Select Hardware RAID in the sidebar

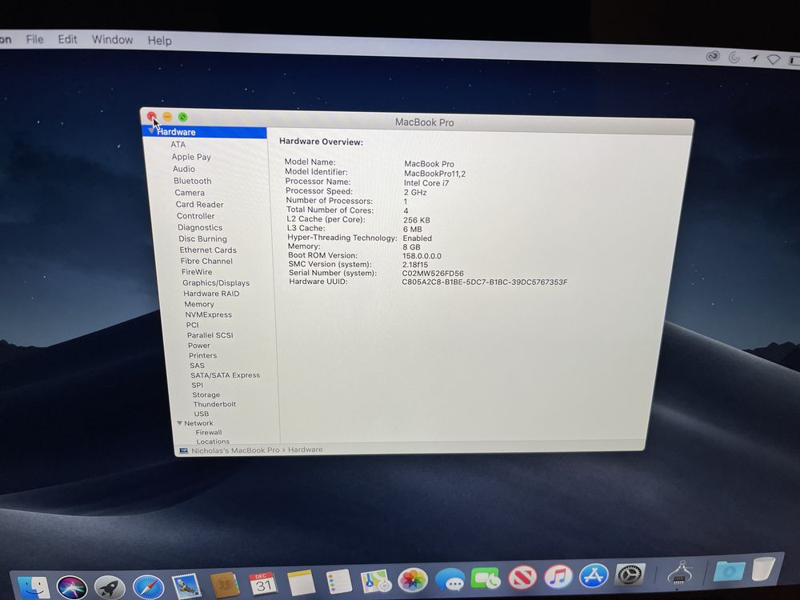(x=211, y=294)
